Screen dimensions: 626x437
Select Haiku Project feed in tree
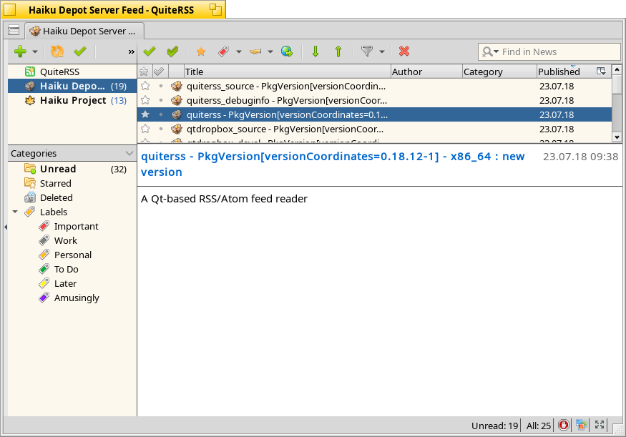[x=72, y=101]
